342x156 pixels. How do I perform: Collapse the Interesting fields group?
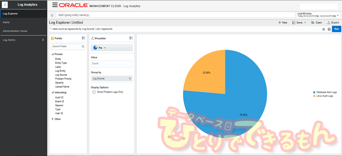tap(53, 93)
